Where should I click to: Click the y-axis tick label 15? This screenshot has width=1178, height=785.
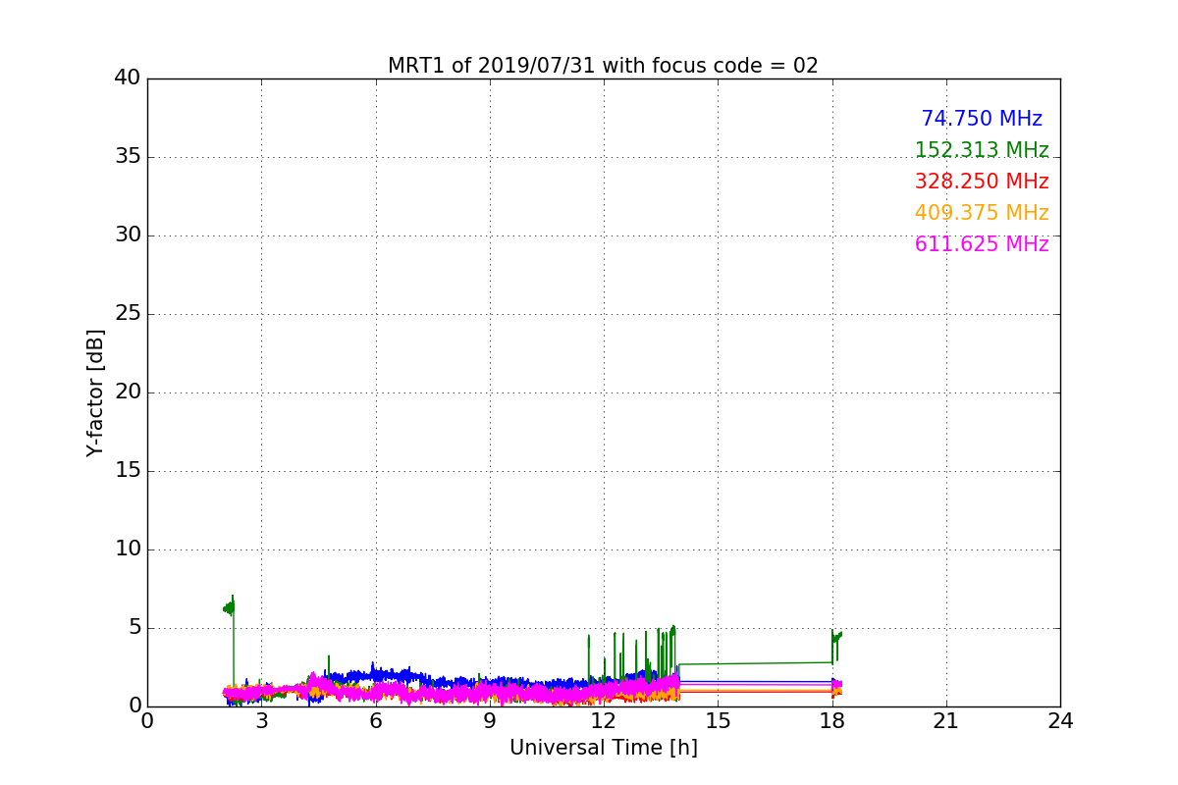[128, 471]
